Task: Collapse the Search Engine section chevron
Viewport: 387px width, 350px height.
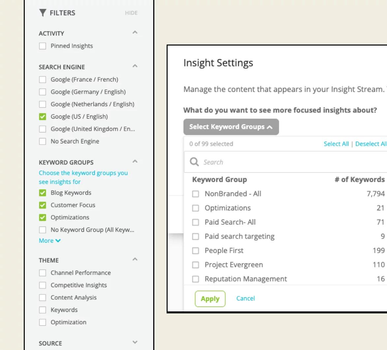Action: (135, 66)
